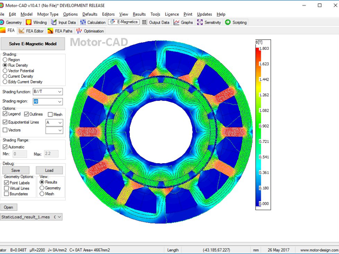
Task: Enable the Boundaries checkbox
Action: 7,194
